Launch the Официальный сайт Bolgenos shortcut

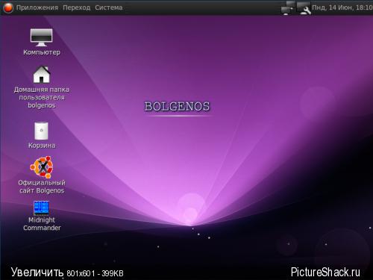[x=42, y=167]
